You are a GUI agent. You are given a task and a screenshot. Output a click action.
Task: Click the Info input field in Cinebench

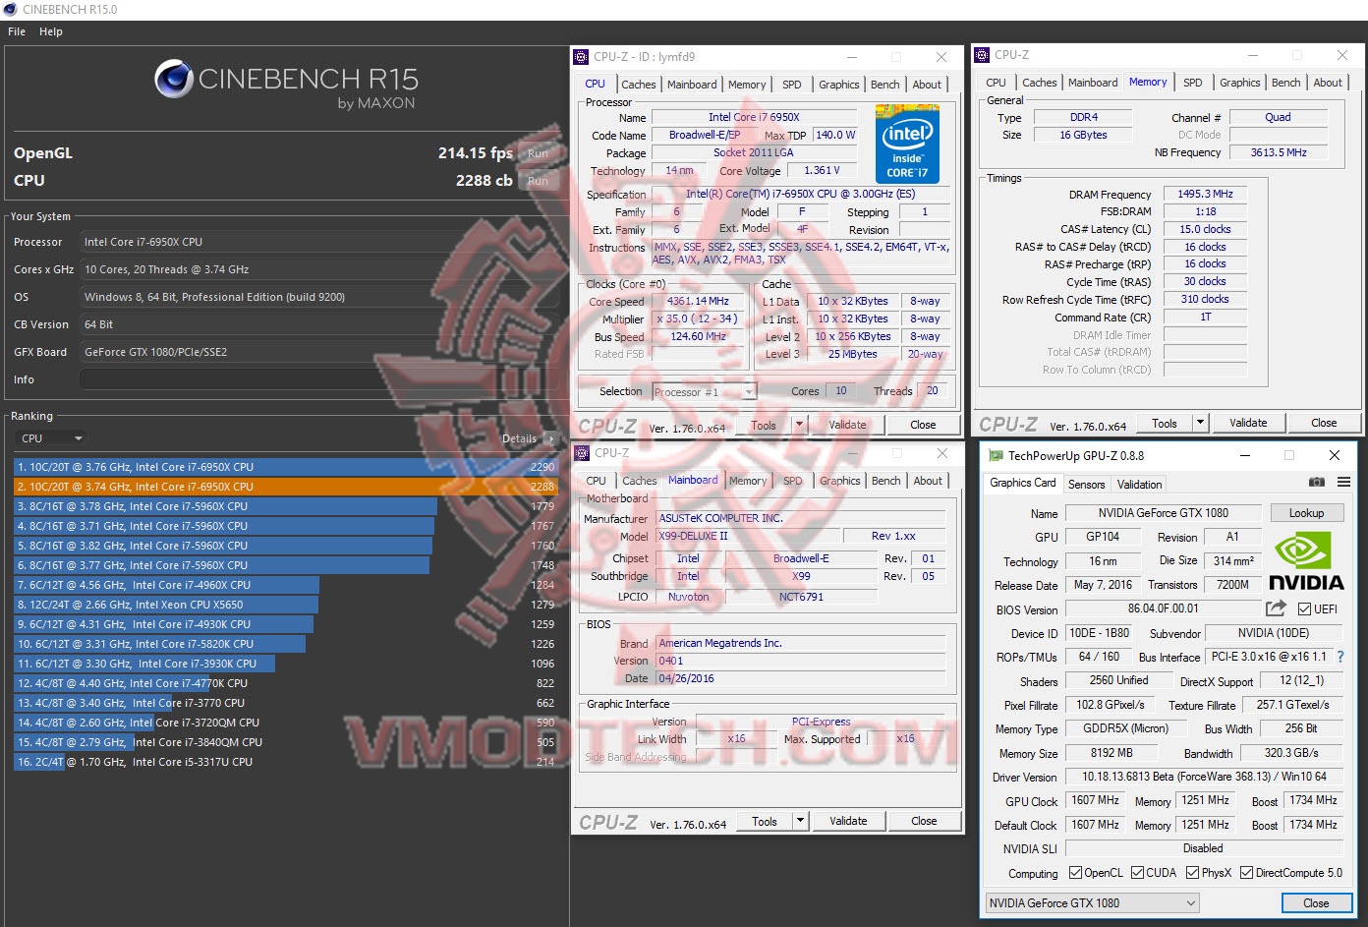[317, 379]
